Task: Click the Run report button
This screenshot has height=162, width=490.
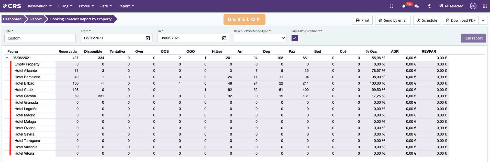Action: (473, 38)
